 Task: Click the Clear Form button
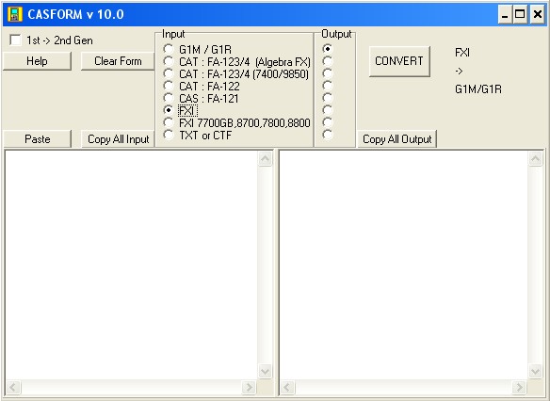[x=118, y=61]
